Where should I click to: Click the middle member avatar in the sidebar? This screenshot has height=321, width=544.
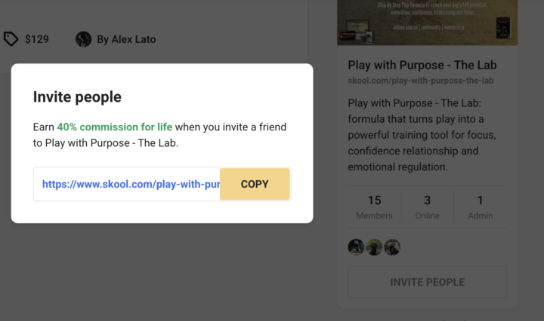(x=374, y=247)
